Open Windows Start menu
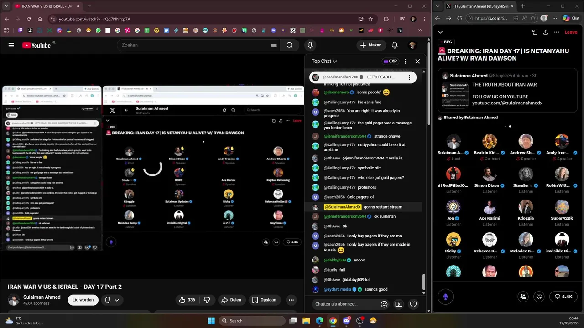 tap(211, 321)
